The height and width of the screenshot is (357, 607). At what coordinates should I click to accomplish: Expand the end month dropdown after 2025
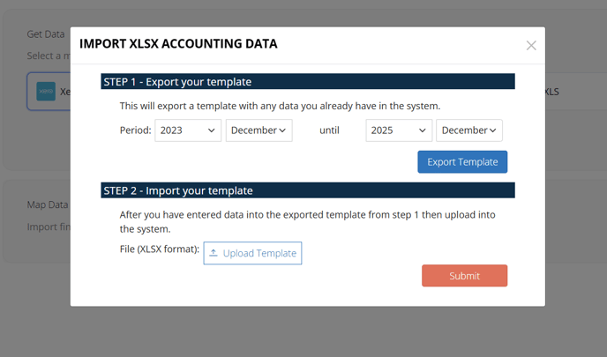point(469,130)
